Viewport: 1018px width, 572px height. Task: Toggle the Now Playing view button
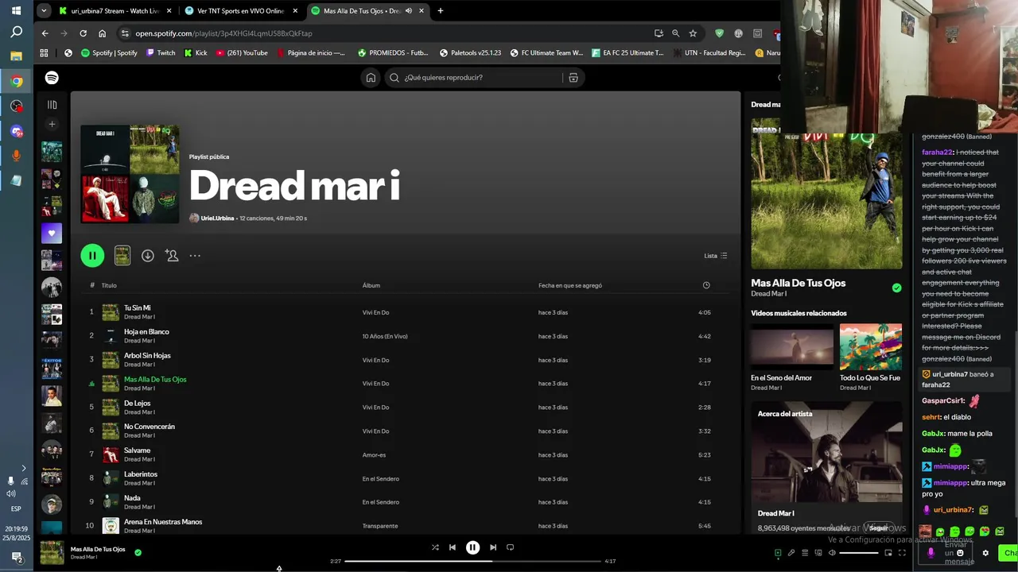coord(778,553)
